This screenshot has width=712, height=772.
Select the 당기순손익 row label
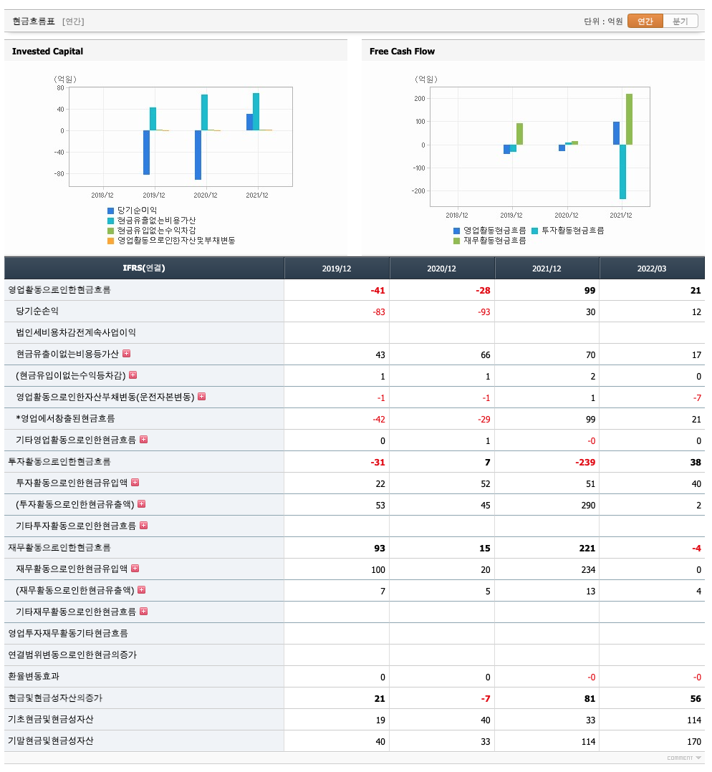coord(37,311)
